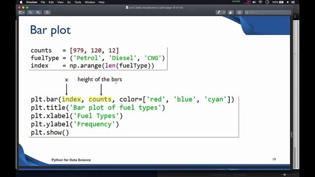This screenshot has height=177, width=315.
Task: Click the highlighted word 'index' in plt.bar
Action: [x=71, y=99]
